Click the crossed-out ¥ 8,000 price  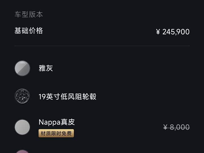coord(176,127)
